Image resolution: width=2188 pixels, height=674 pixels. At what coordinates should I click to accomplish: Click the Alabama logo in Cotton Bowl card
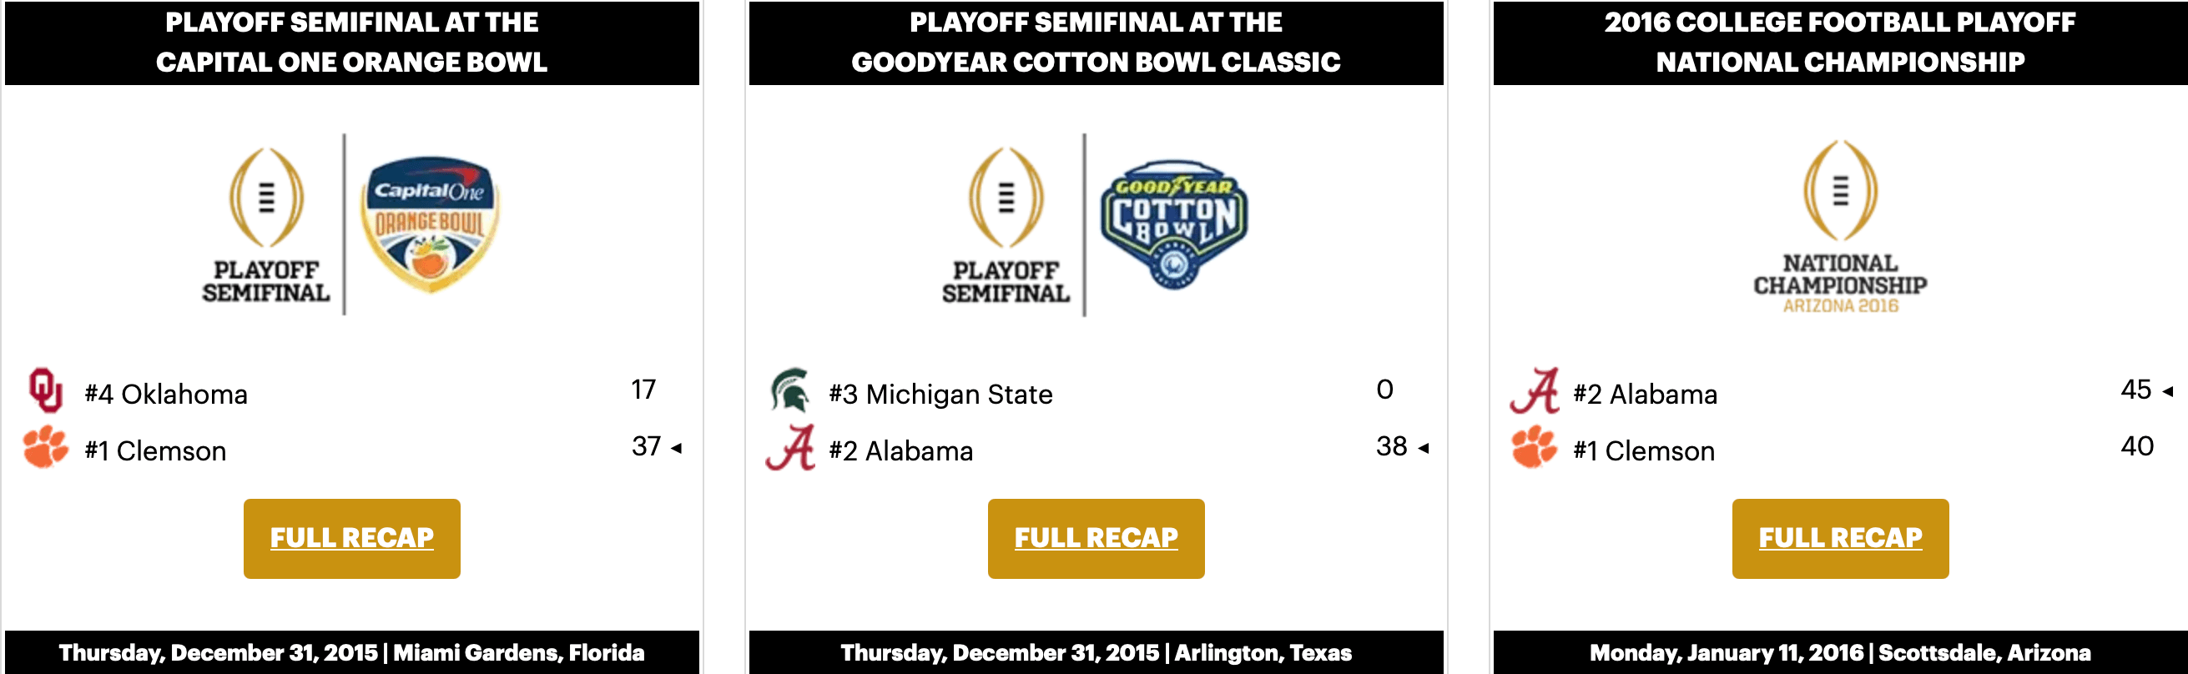pyautogui.click(x=790, y=447)
